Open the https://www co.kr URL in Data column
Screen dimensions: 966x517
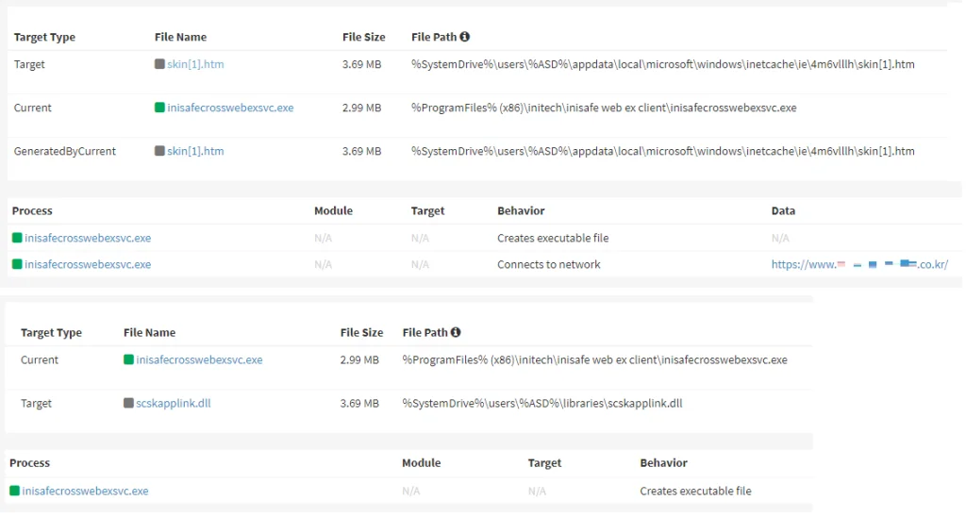click(859, 264)
